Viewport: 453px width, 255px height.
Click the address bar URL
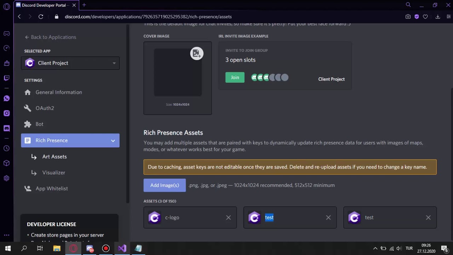coord(148,17)
